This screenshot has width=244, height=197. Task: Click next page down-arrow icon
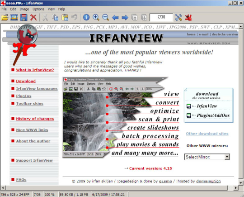(144, 17)
